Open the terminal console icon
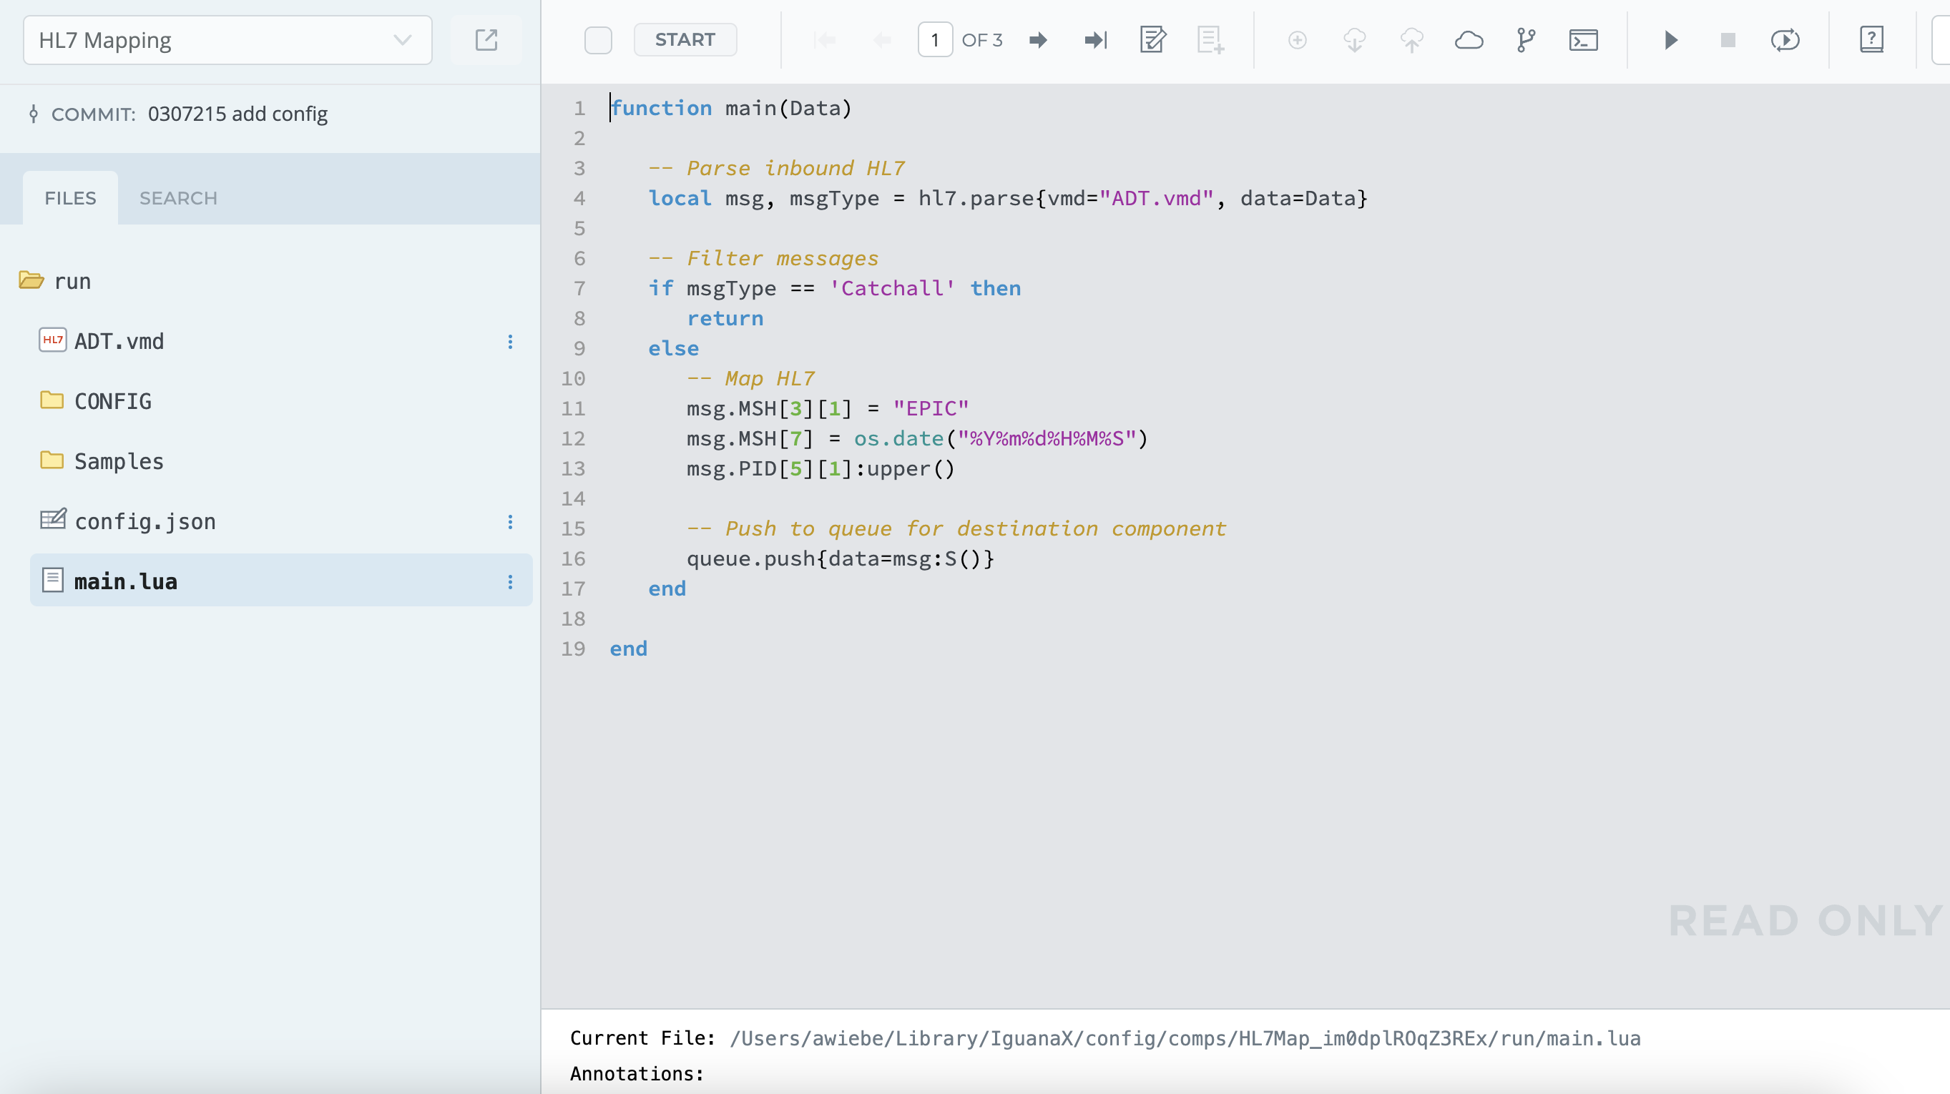Screen dimensions: 1950x1094 pos(1583,40)
